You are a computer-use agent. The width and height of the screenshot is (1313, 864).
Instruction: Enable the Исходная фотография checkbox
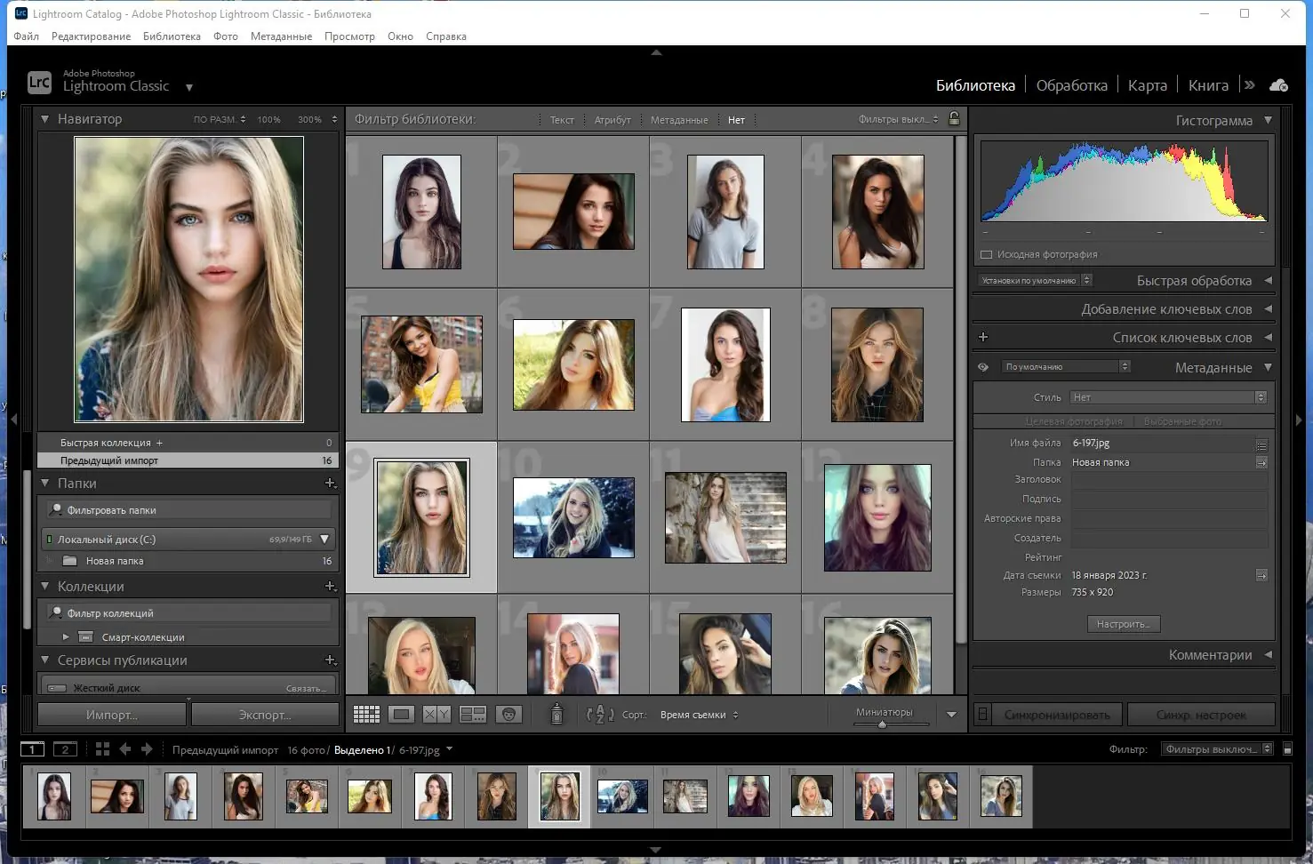986,254
